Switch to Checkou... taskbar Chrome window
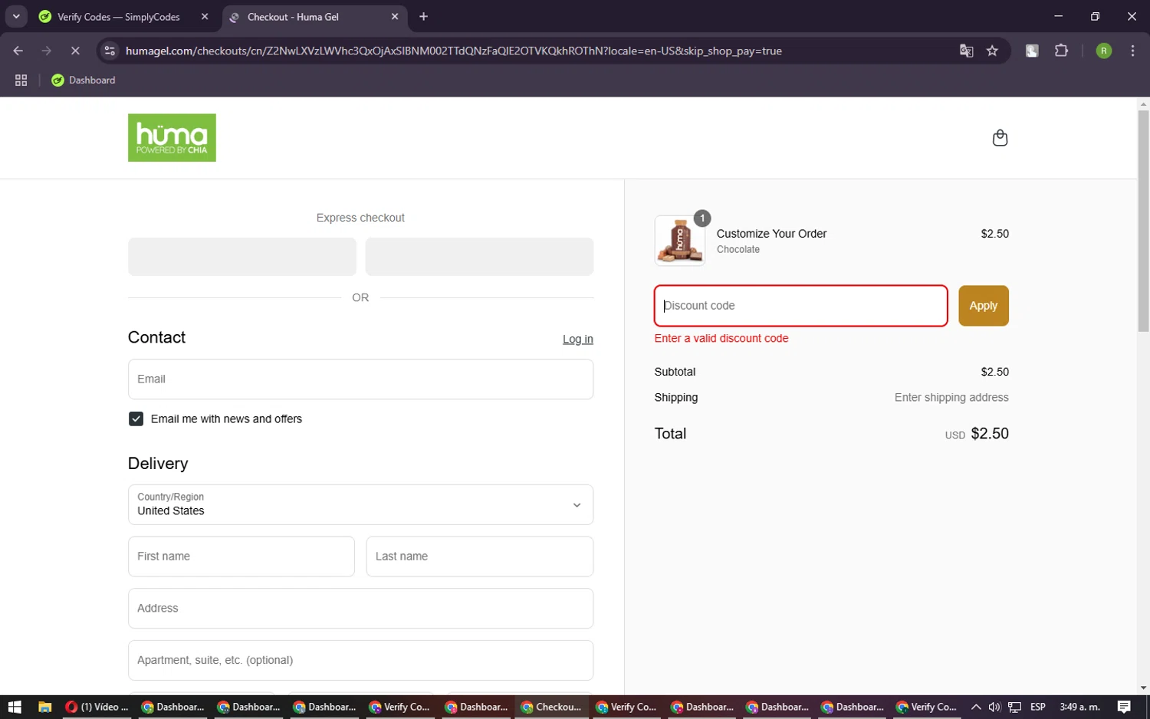Screen dimensions: 1150x719 tap(551, 707)
